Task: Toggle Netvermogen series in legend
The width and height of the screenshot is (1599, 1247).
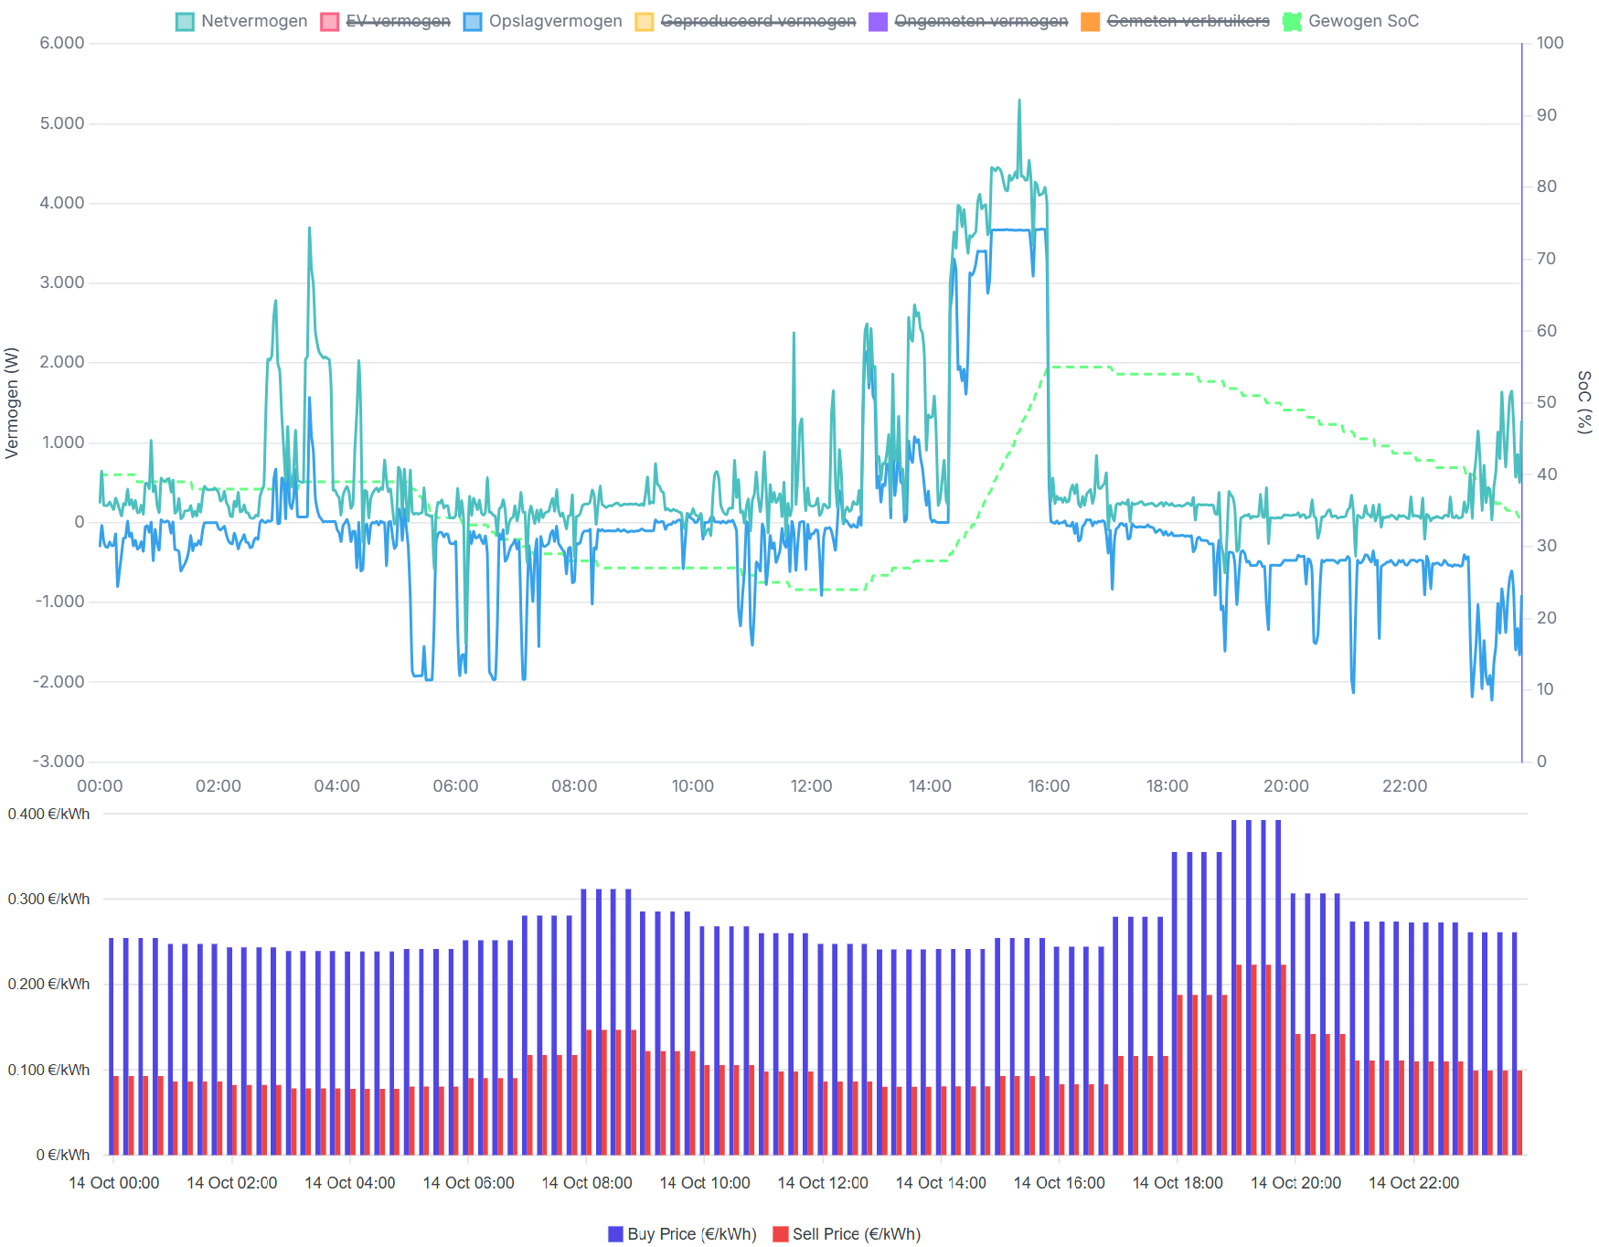Action: point(241,21)
